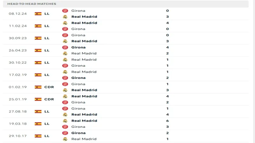Screen dimensions: 255x143
Task: Click the Real Madrid crest in the 11.02.24 match
Action: [65, 23]
